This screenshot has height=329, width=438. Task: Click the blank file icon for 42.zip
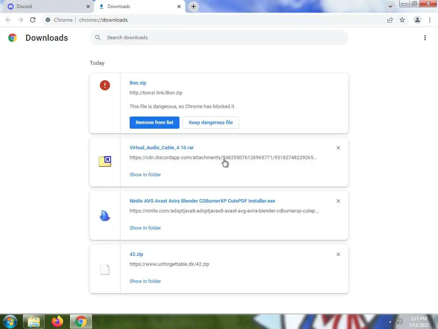(105, 270)
